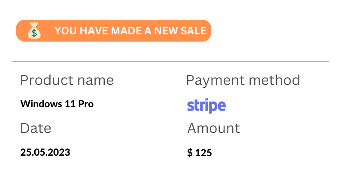Screen dimensions: 340x196
Task: Click the word 'NEW' in the banner
Action: point(166,31)
